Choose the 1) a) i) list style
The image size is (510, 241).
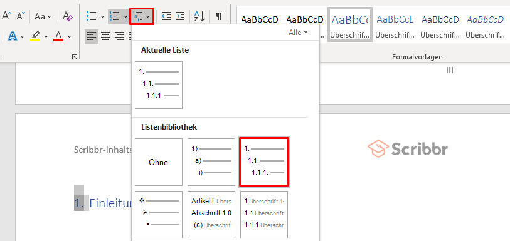point(211,162)
